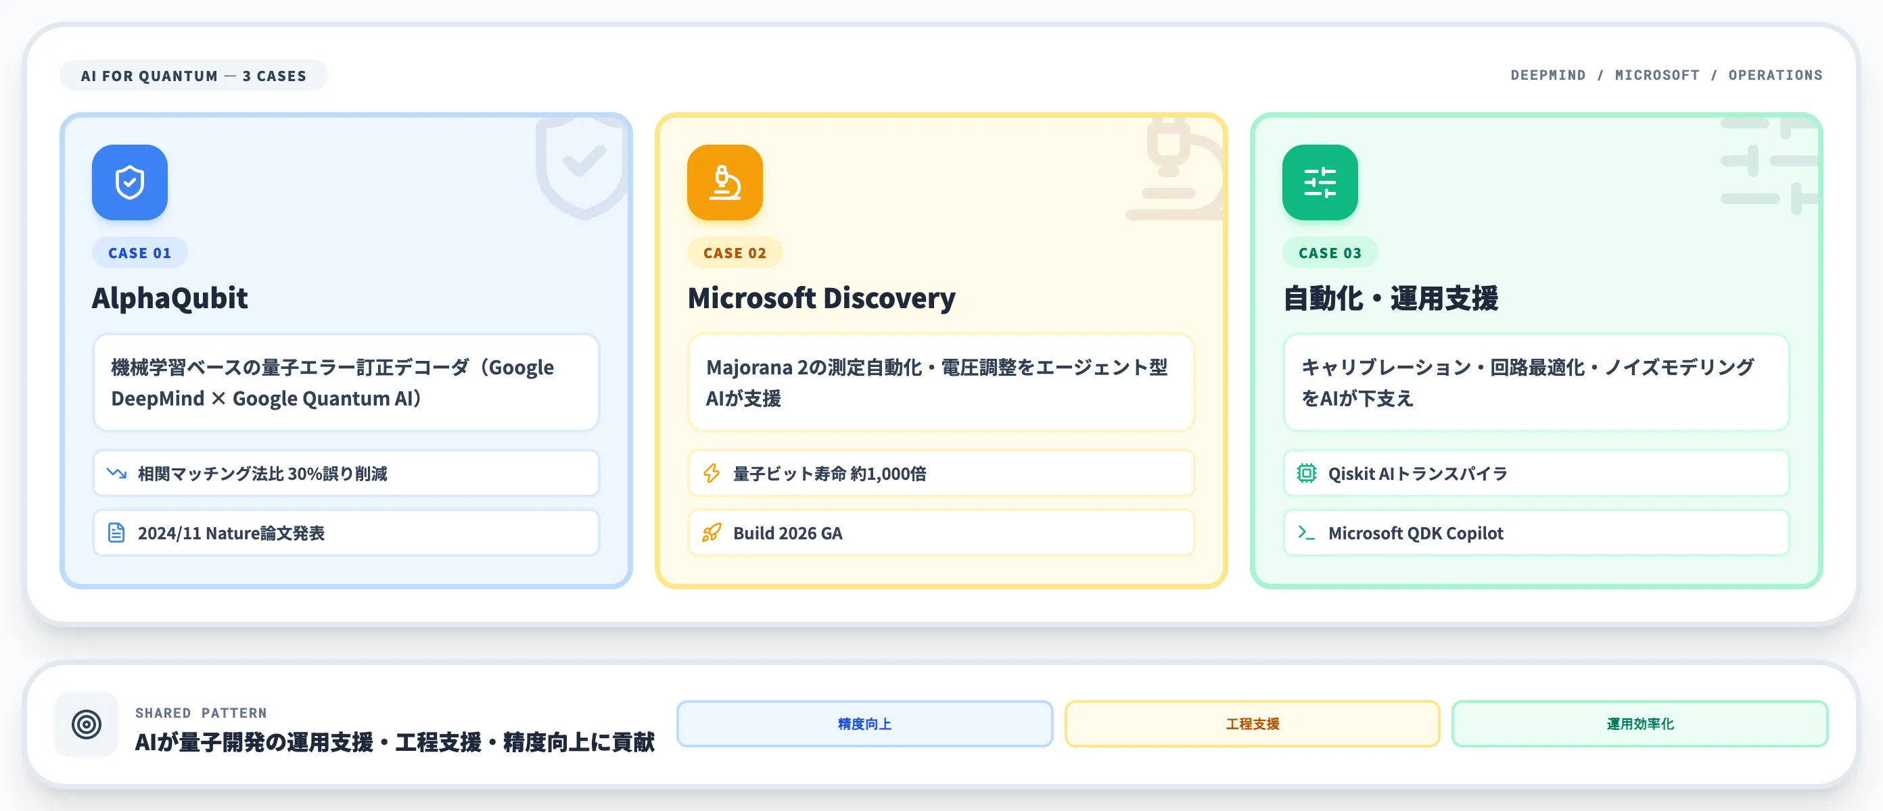Image resolution: width=1883 pixels, height=811 pixels.
Task: Click the DEEPMIND / MICROSOFT / OPERATIONS header text
Action: tap(1666, 75)
